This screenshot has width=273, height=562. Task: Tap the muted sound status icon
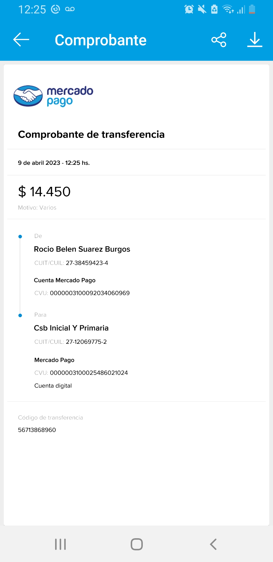202,9
